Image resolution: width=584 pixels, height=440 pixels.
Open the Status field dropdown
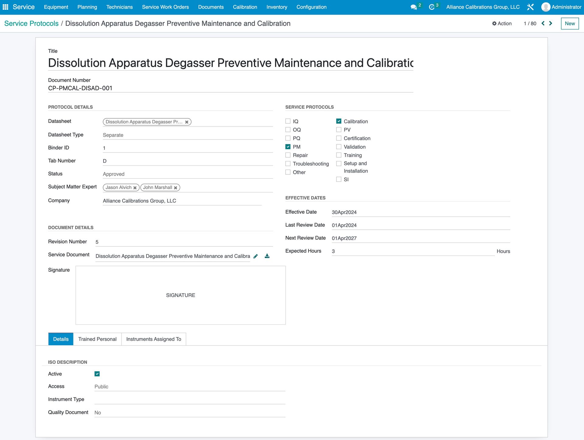pyautogui.click(x=188, y=174)
